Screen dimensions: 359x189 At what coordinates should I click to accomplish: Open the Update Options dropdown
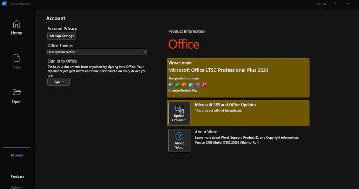[x=179, y=113]
